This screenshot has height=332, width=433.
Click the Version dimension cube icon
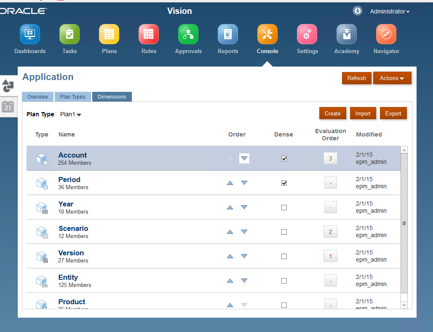(x=42, y=257)
